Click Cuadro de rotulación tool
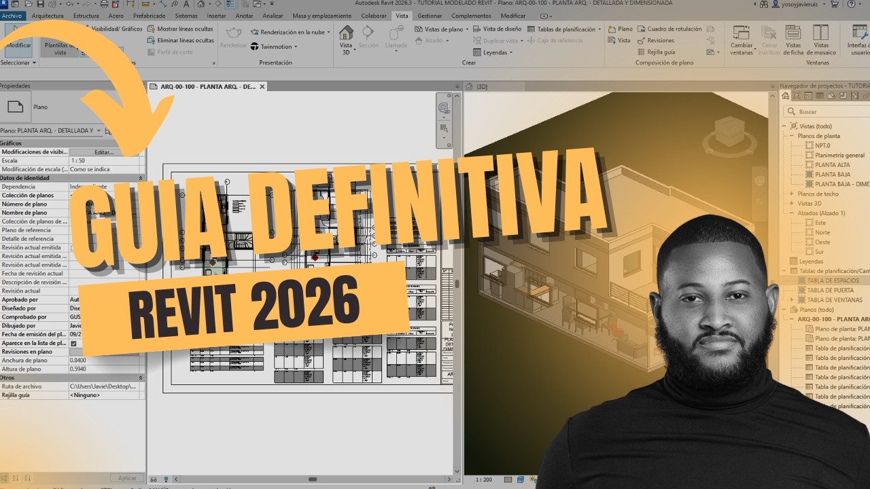 [669, 29]
